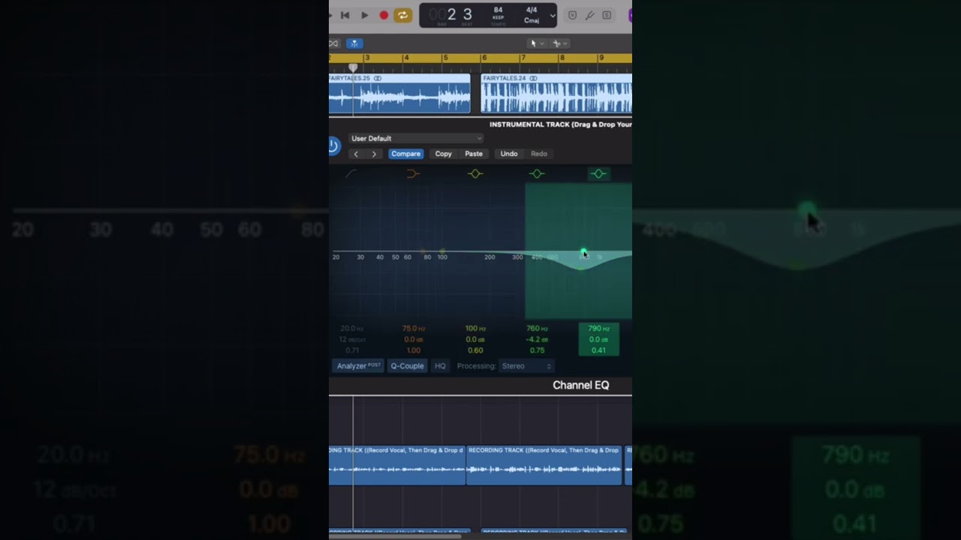Toggle the green 760 Hz bell band icon
The image size is (961, 540).
point(536,174)
